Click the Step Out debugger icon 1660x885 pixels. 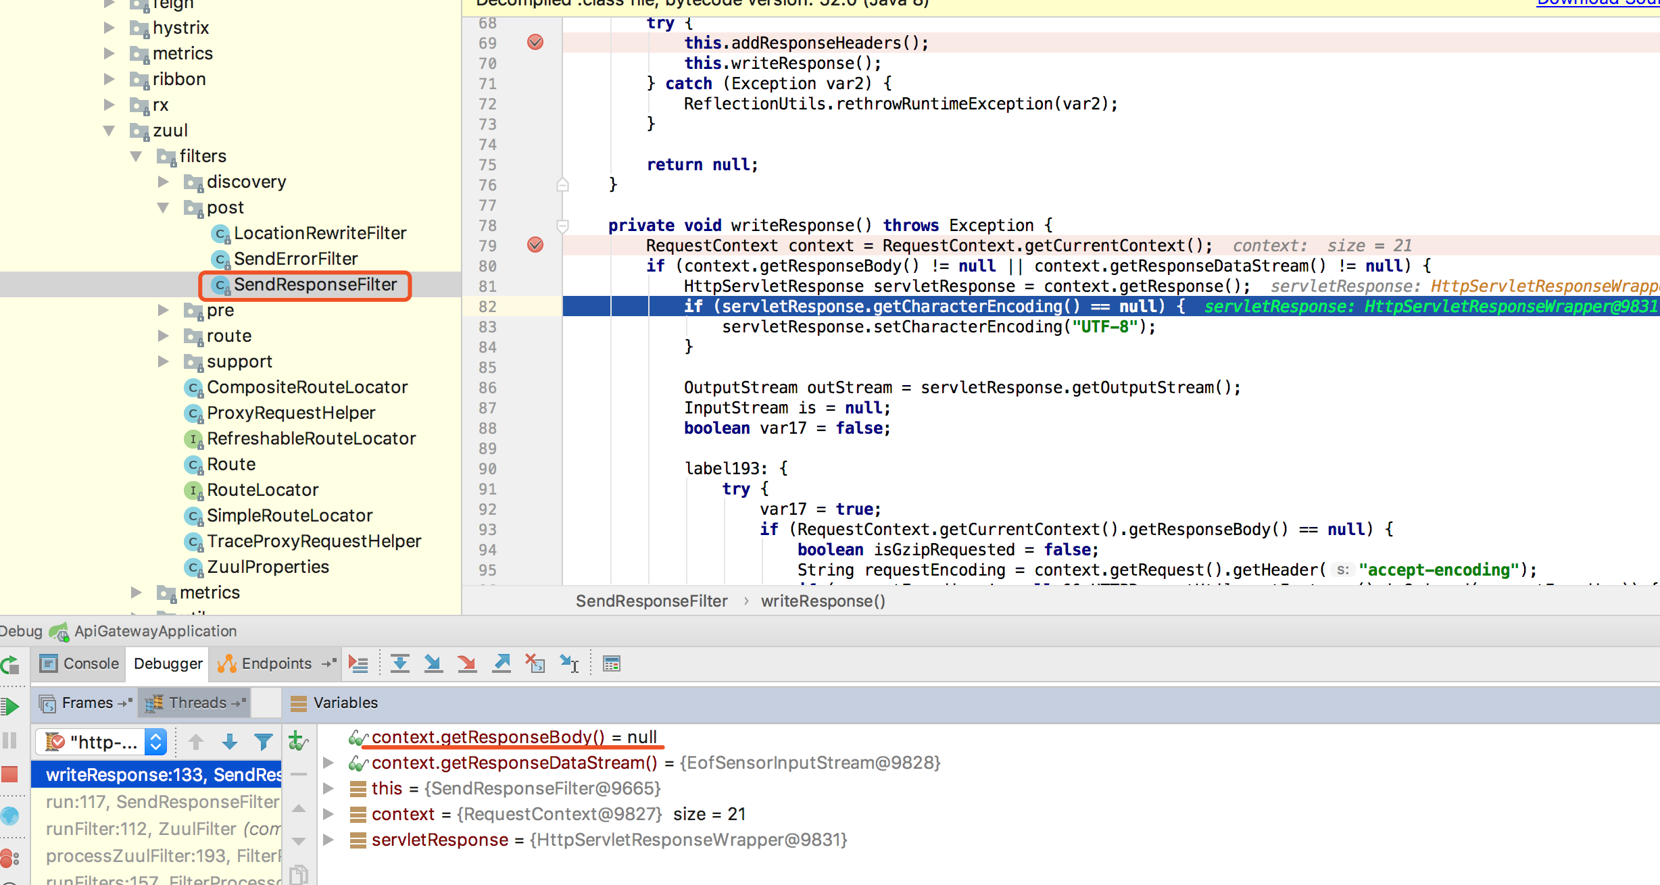click(x=502, y=664)
